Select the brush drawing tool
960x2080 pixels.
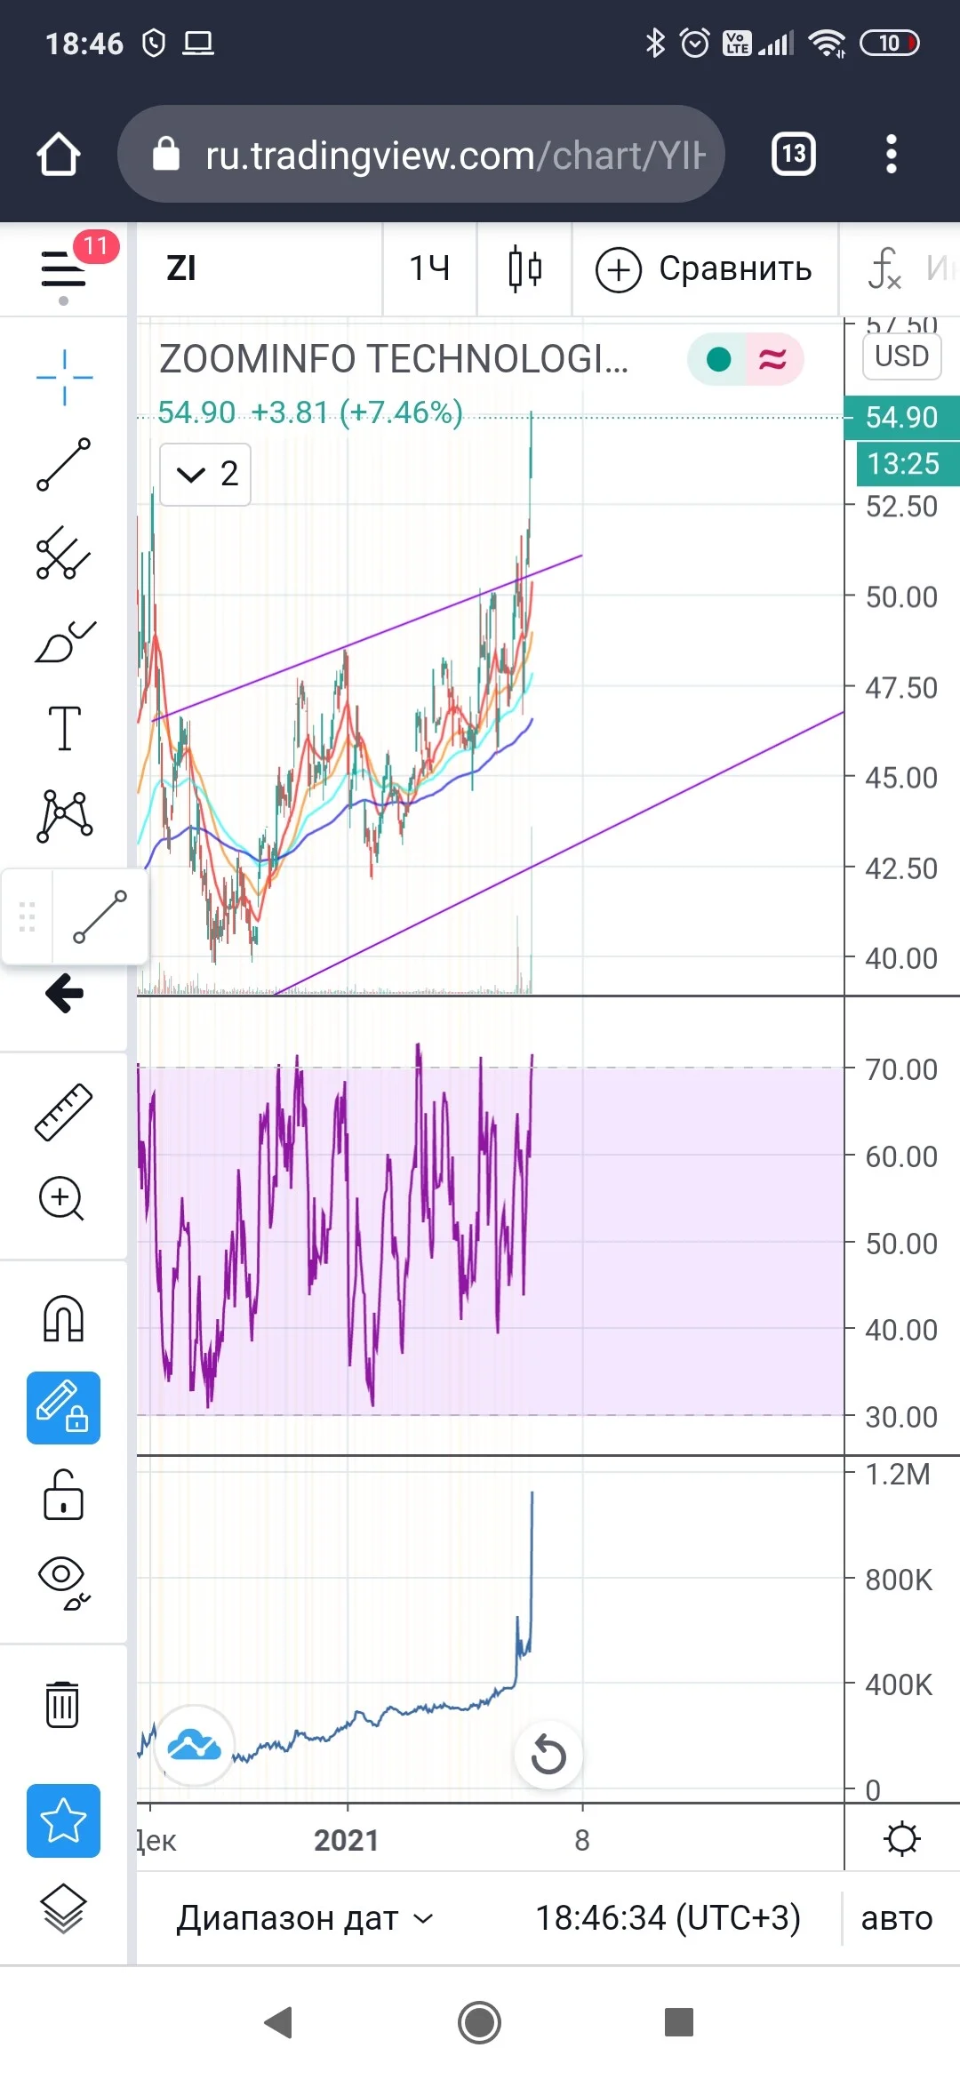(64, 642)
